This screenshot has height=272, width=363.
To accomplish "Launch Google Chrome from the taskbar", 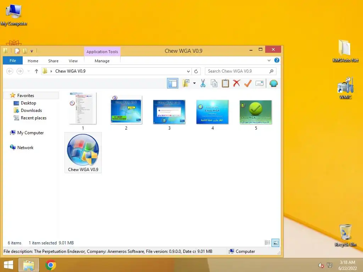I will 51,265.
